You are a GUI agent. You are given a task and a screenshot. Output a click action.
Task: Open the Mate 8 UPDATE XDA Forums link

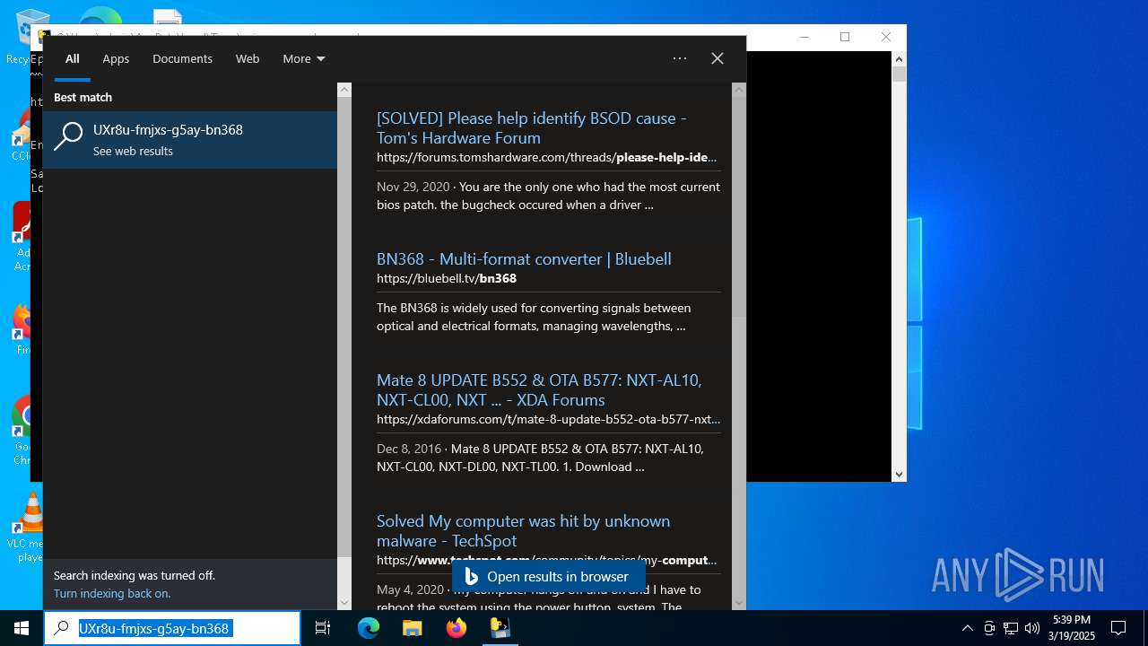point(539,389)
